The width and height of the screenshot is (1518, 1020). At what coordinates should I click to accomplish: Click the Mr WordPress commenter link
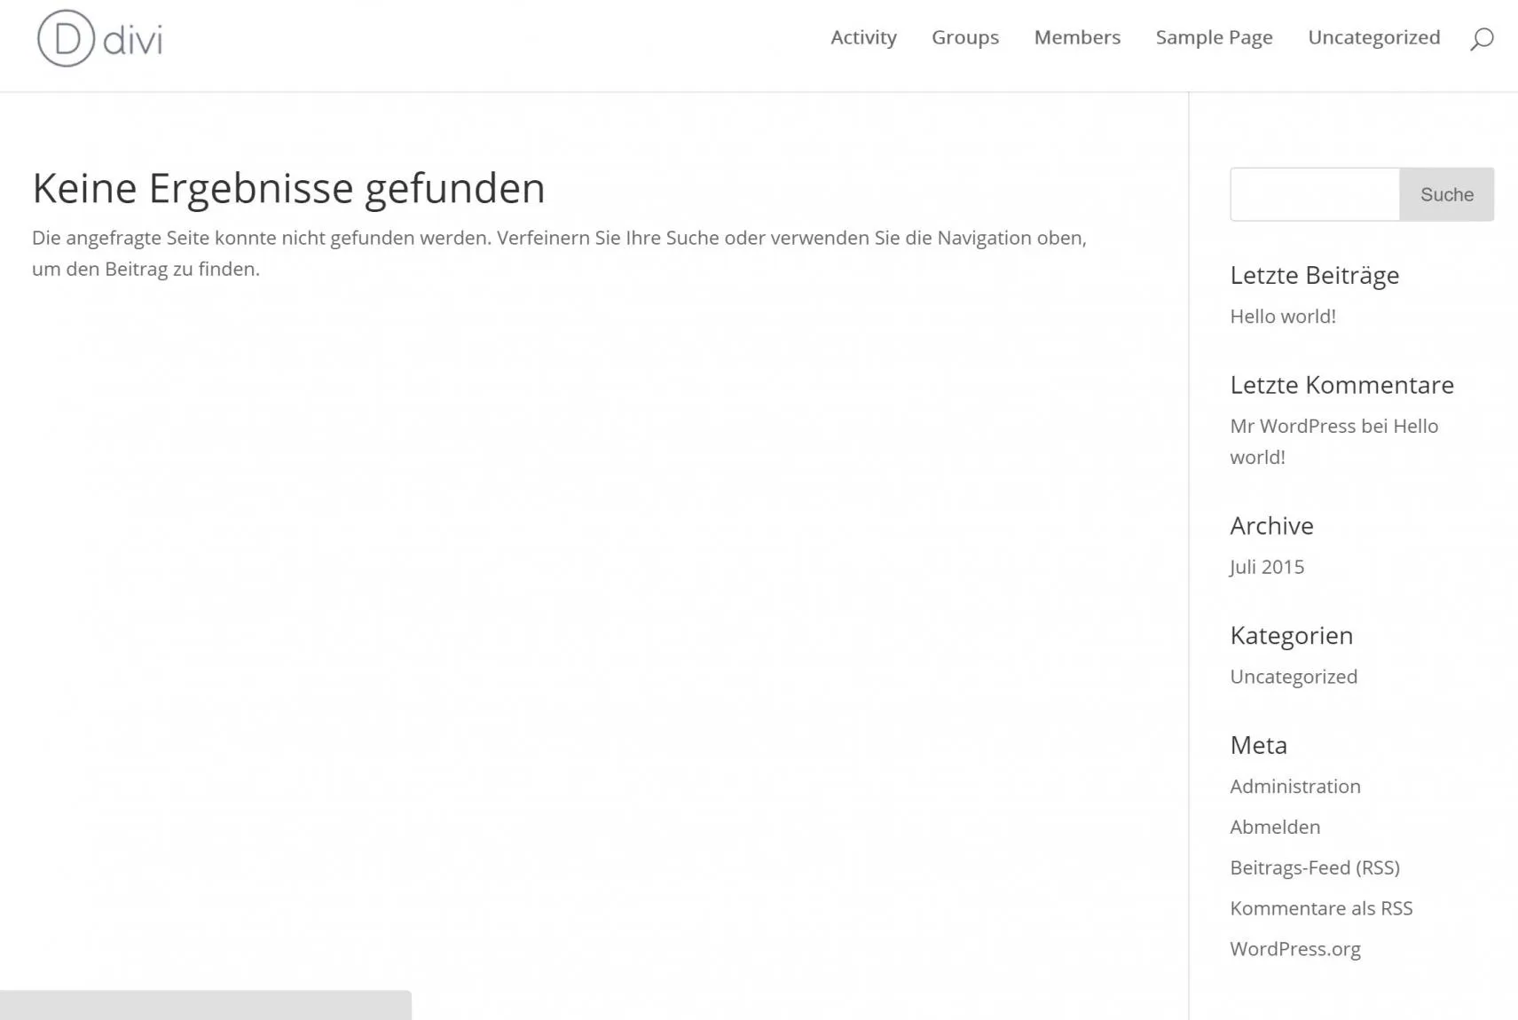1293,426
